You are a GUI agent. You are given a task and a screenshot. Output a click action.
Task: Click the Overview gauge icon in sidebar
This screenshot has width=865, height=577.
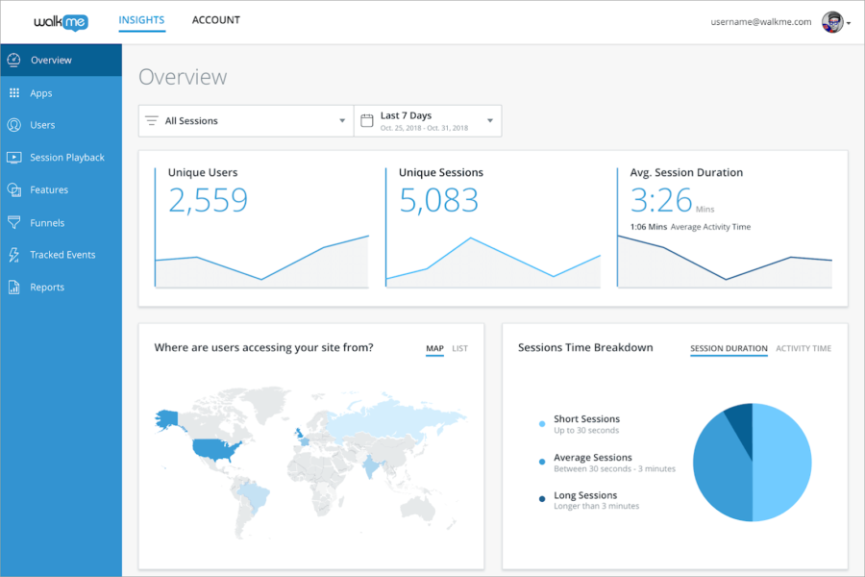13,60
